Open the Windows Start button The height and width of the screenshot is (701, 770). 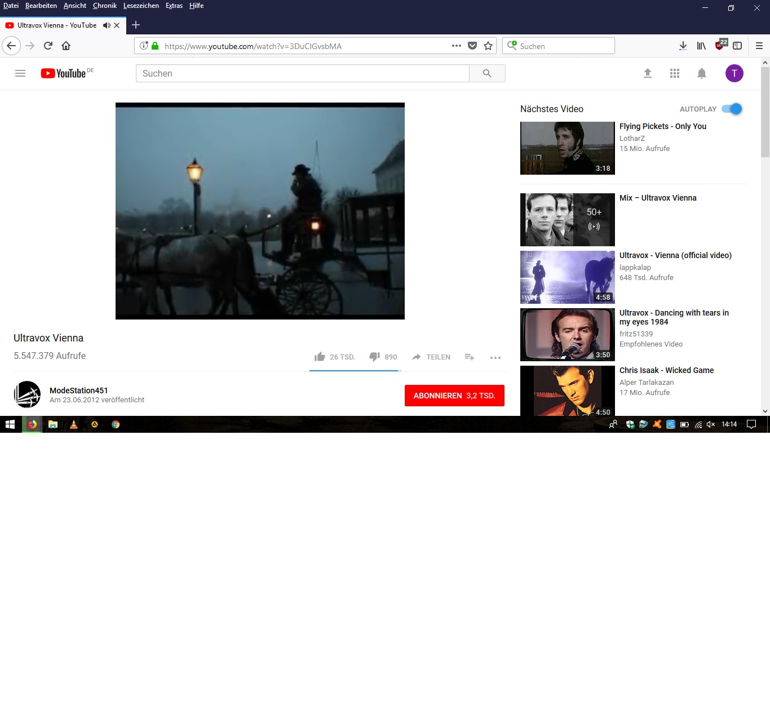10,424
